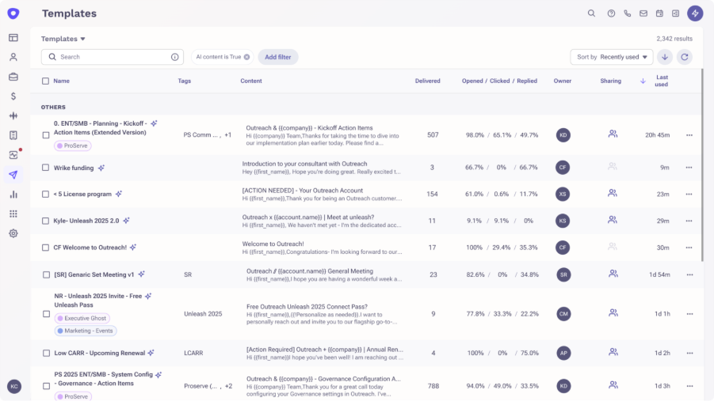Check the < 5 License program checkbox
The width and height of the screenshot is (714, 401).
click(x=45, y=194)
